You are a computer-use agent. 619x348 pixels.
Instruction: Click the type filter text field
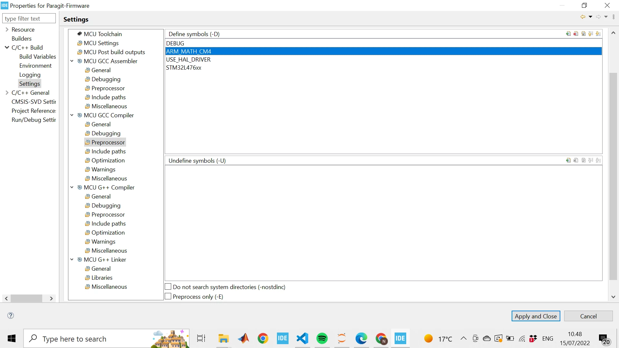click(29, 18)
